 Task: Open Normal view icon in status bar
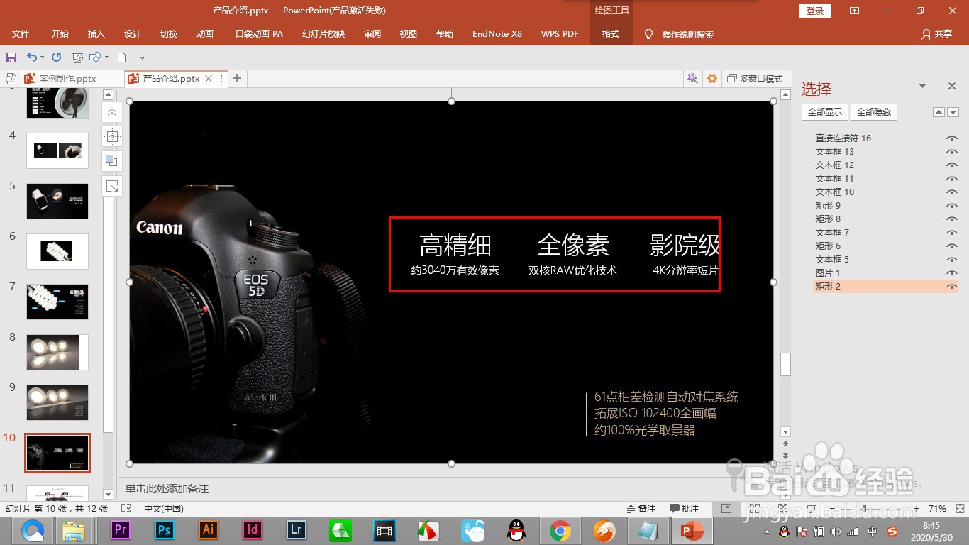coord(726,509)
